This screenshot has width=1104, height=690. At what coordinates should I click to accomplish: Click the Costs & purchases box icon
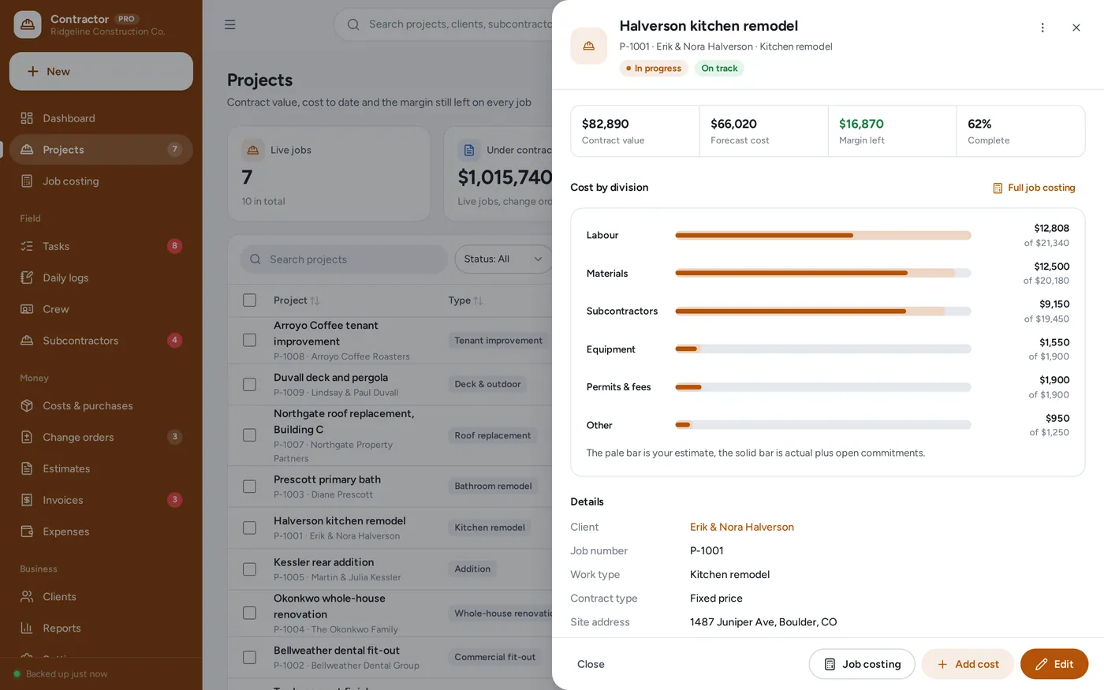click(x=27, y=406)
